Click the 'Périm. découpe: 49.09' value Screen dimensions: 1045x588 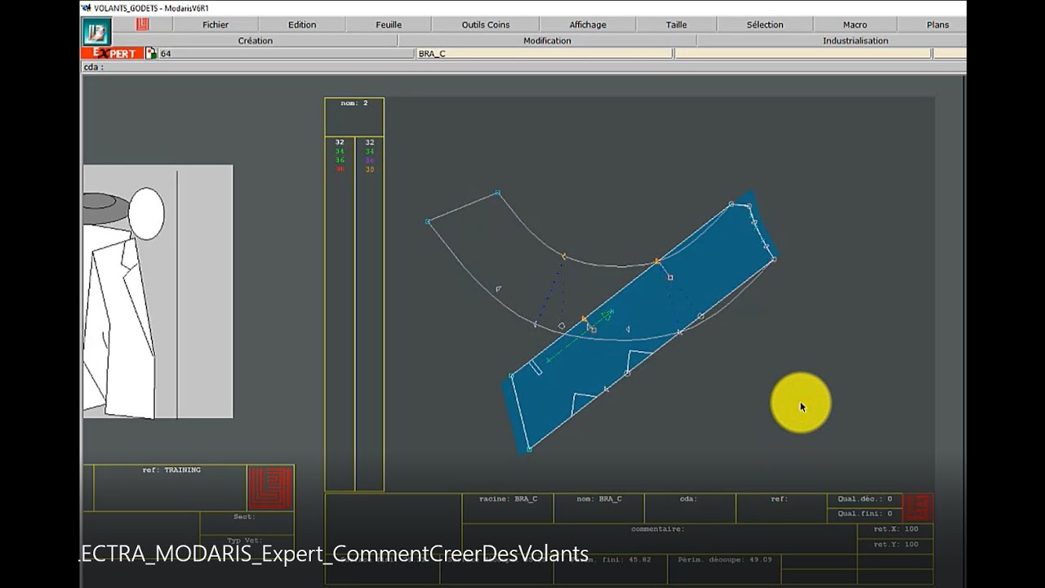point(725,560)
